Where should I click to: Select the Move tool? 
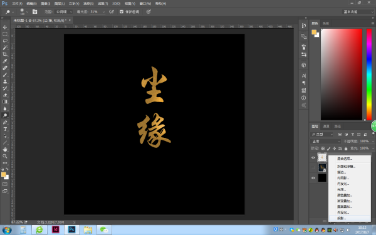[x=5, y=28]
